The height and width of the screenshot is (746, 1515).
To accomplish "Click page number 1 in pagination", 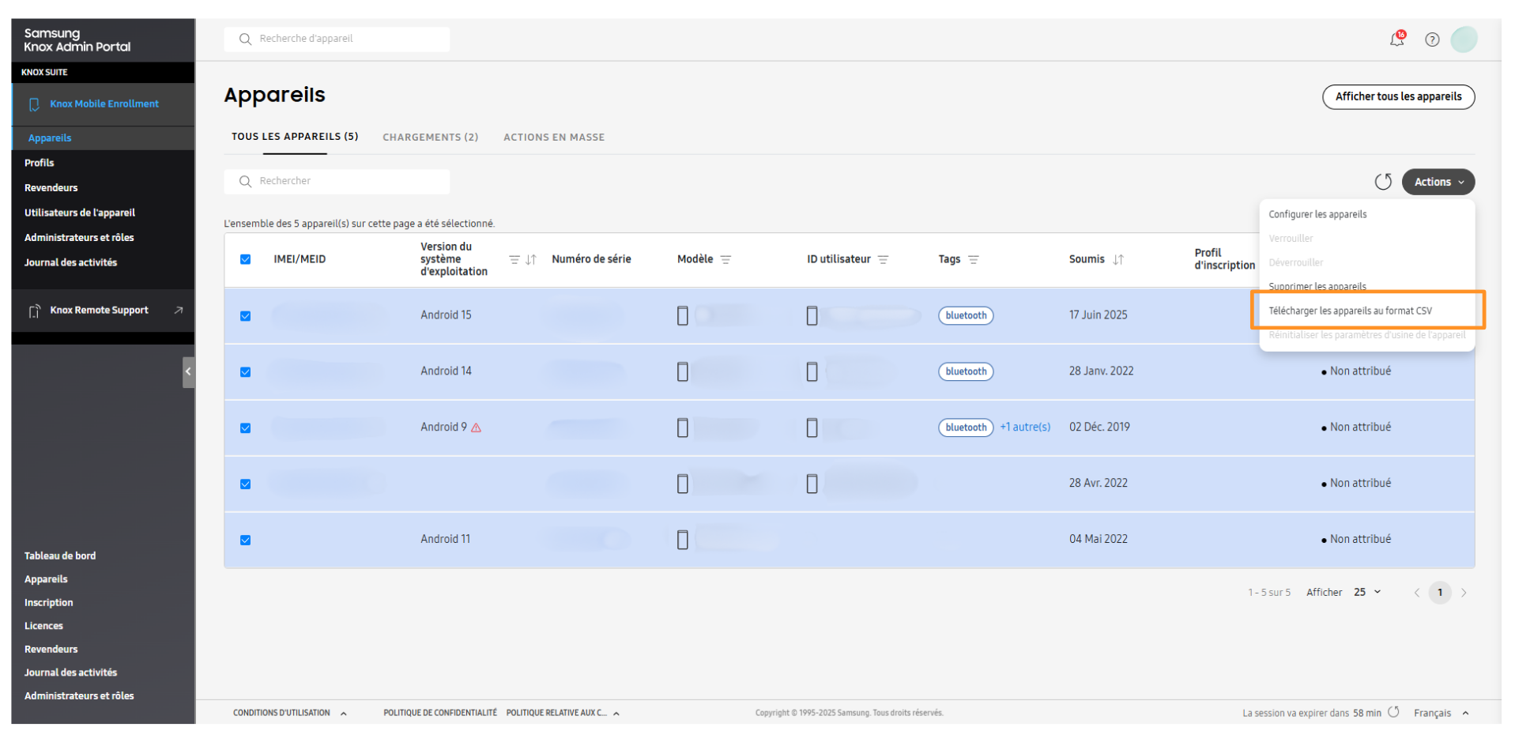I will [1440, 593].
